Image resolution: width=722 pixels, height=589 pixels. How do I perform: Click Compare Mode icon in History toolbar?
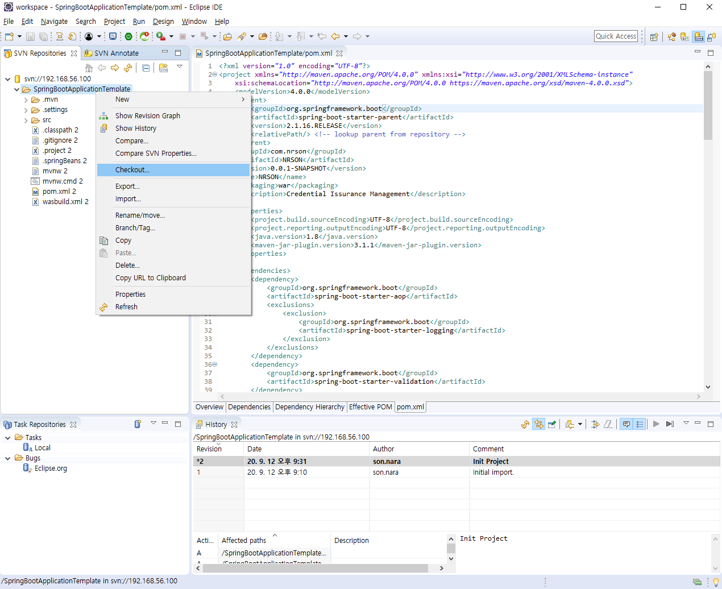tap(595, 424)
